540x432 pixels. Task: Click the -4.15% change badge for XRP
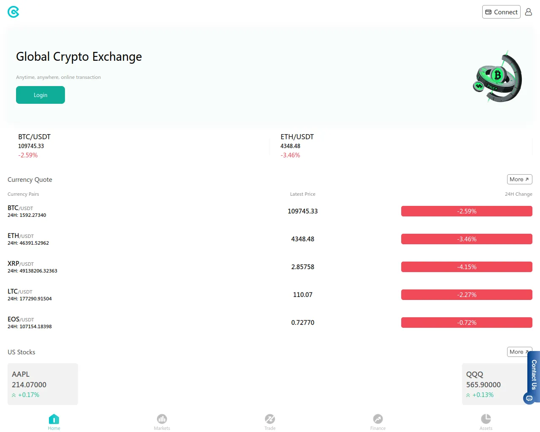click(467, 267)
